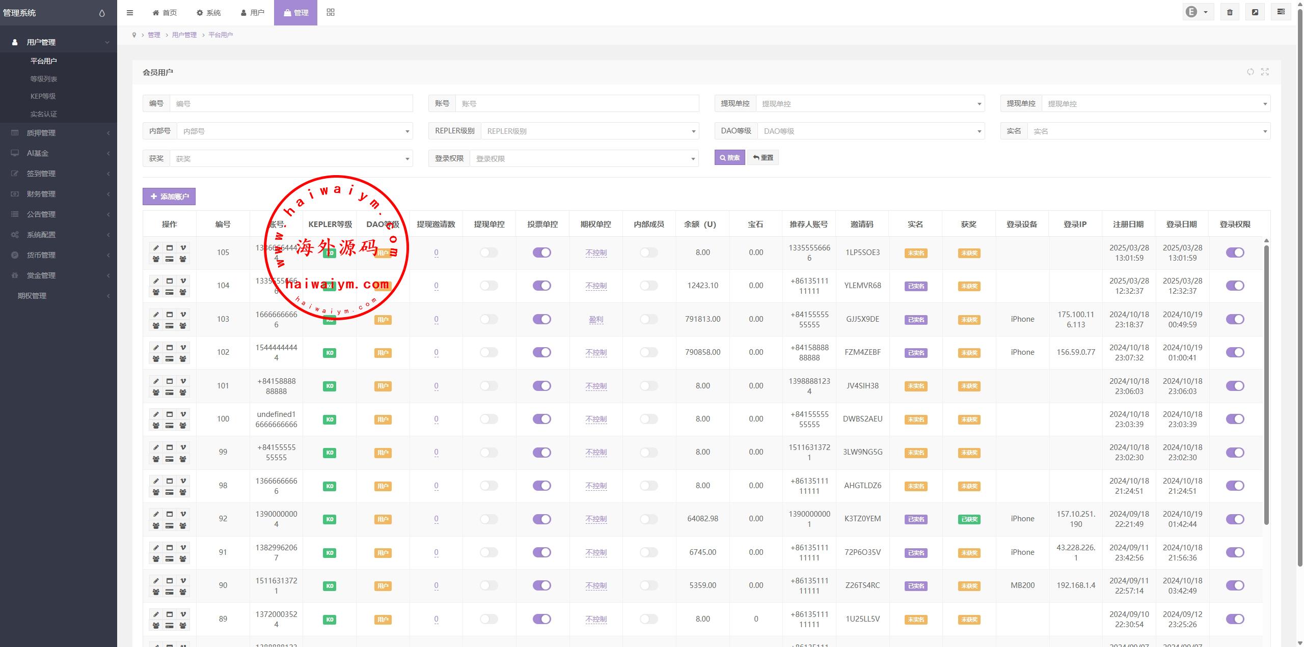Screen dimensions: 1304x647
Task: Click into the 账号 input field
Action: [x=577, y=104]
